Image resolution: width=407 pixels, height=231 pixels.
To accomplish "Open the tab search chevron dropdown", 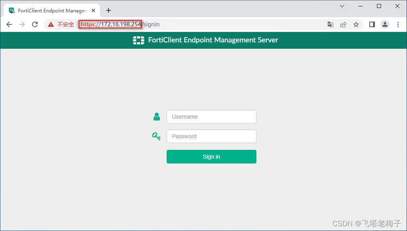I will (342, 6).
